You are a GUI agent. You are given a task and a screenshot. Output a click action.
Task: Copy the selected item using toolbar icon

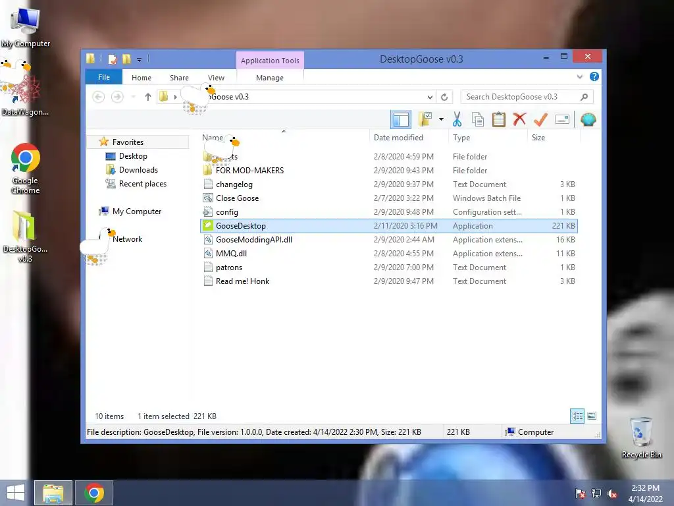tap(478, 119)
